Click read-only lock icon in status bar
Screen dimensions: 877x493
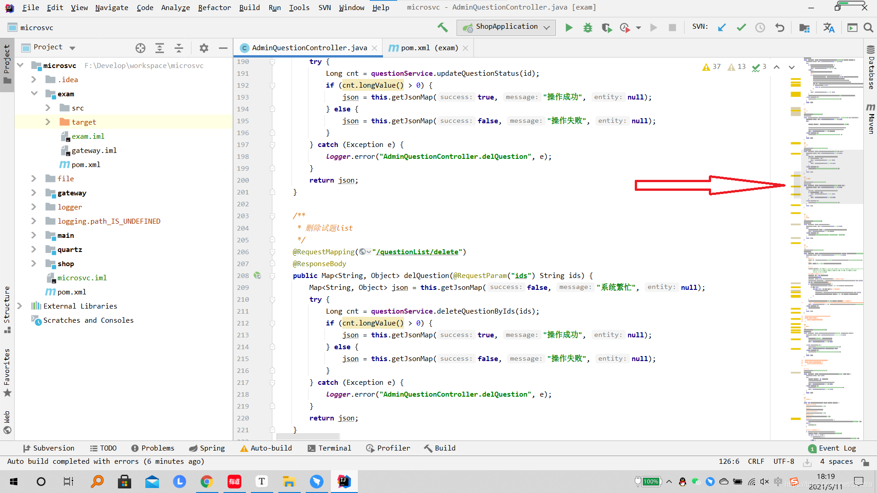click(x=865, y=462)
